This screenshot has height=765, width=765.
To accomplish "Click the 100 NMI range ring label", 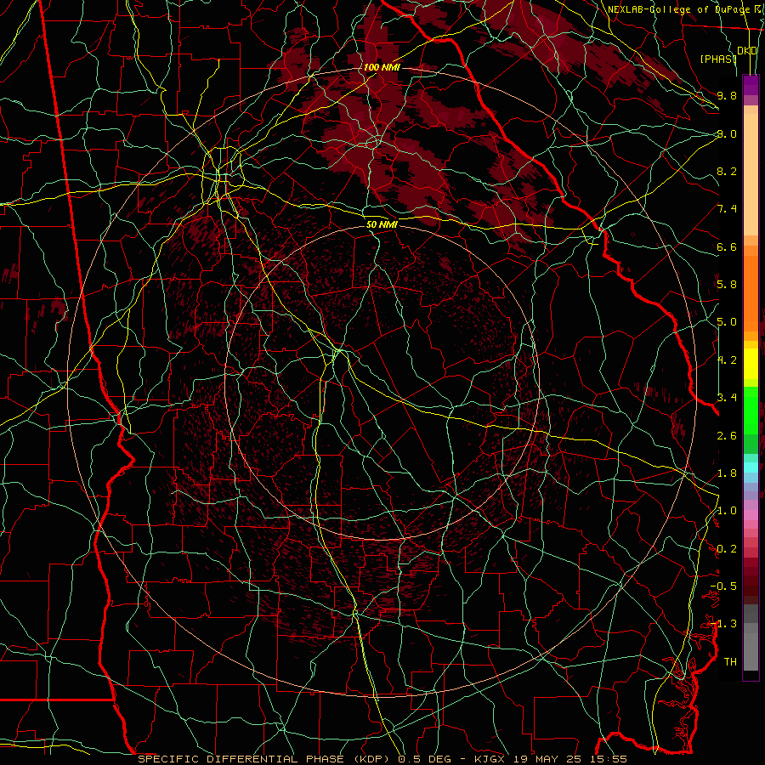I will point(382,67).
